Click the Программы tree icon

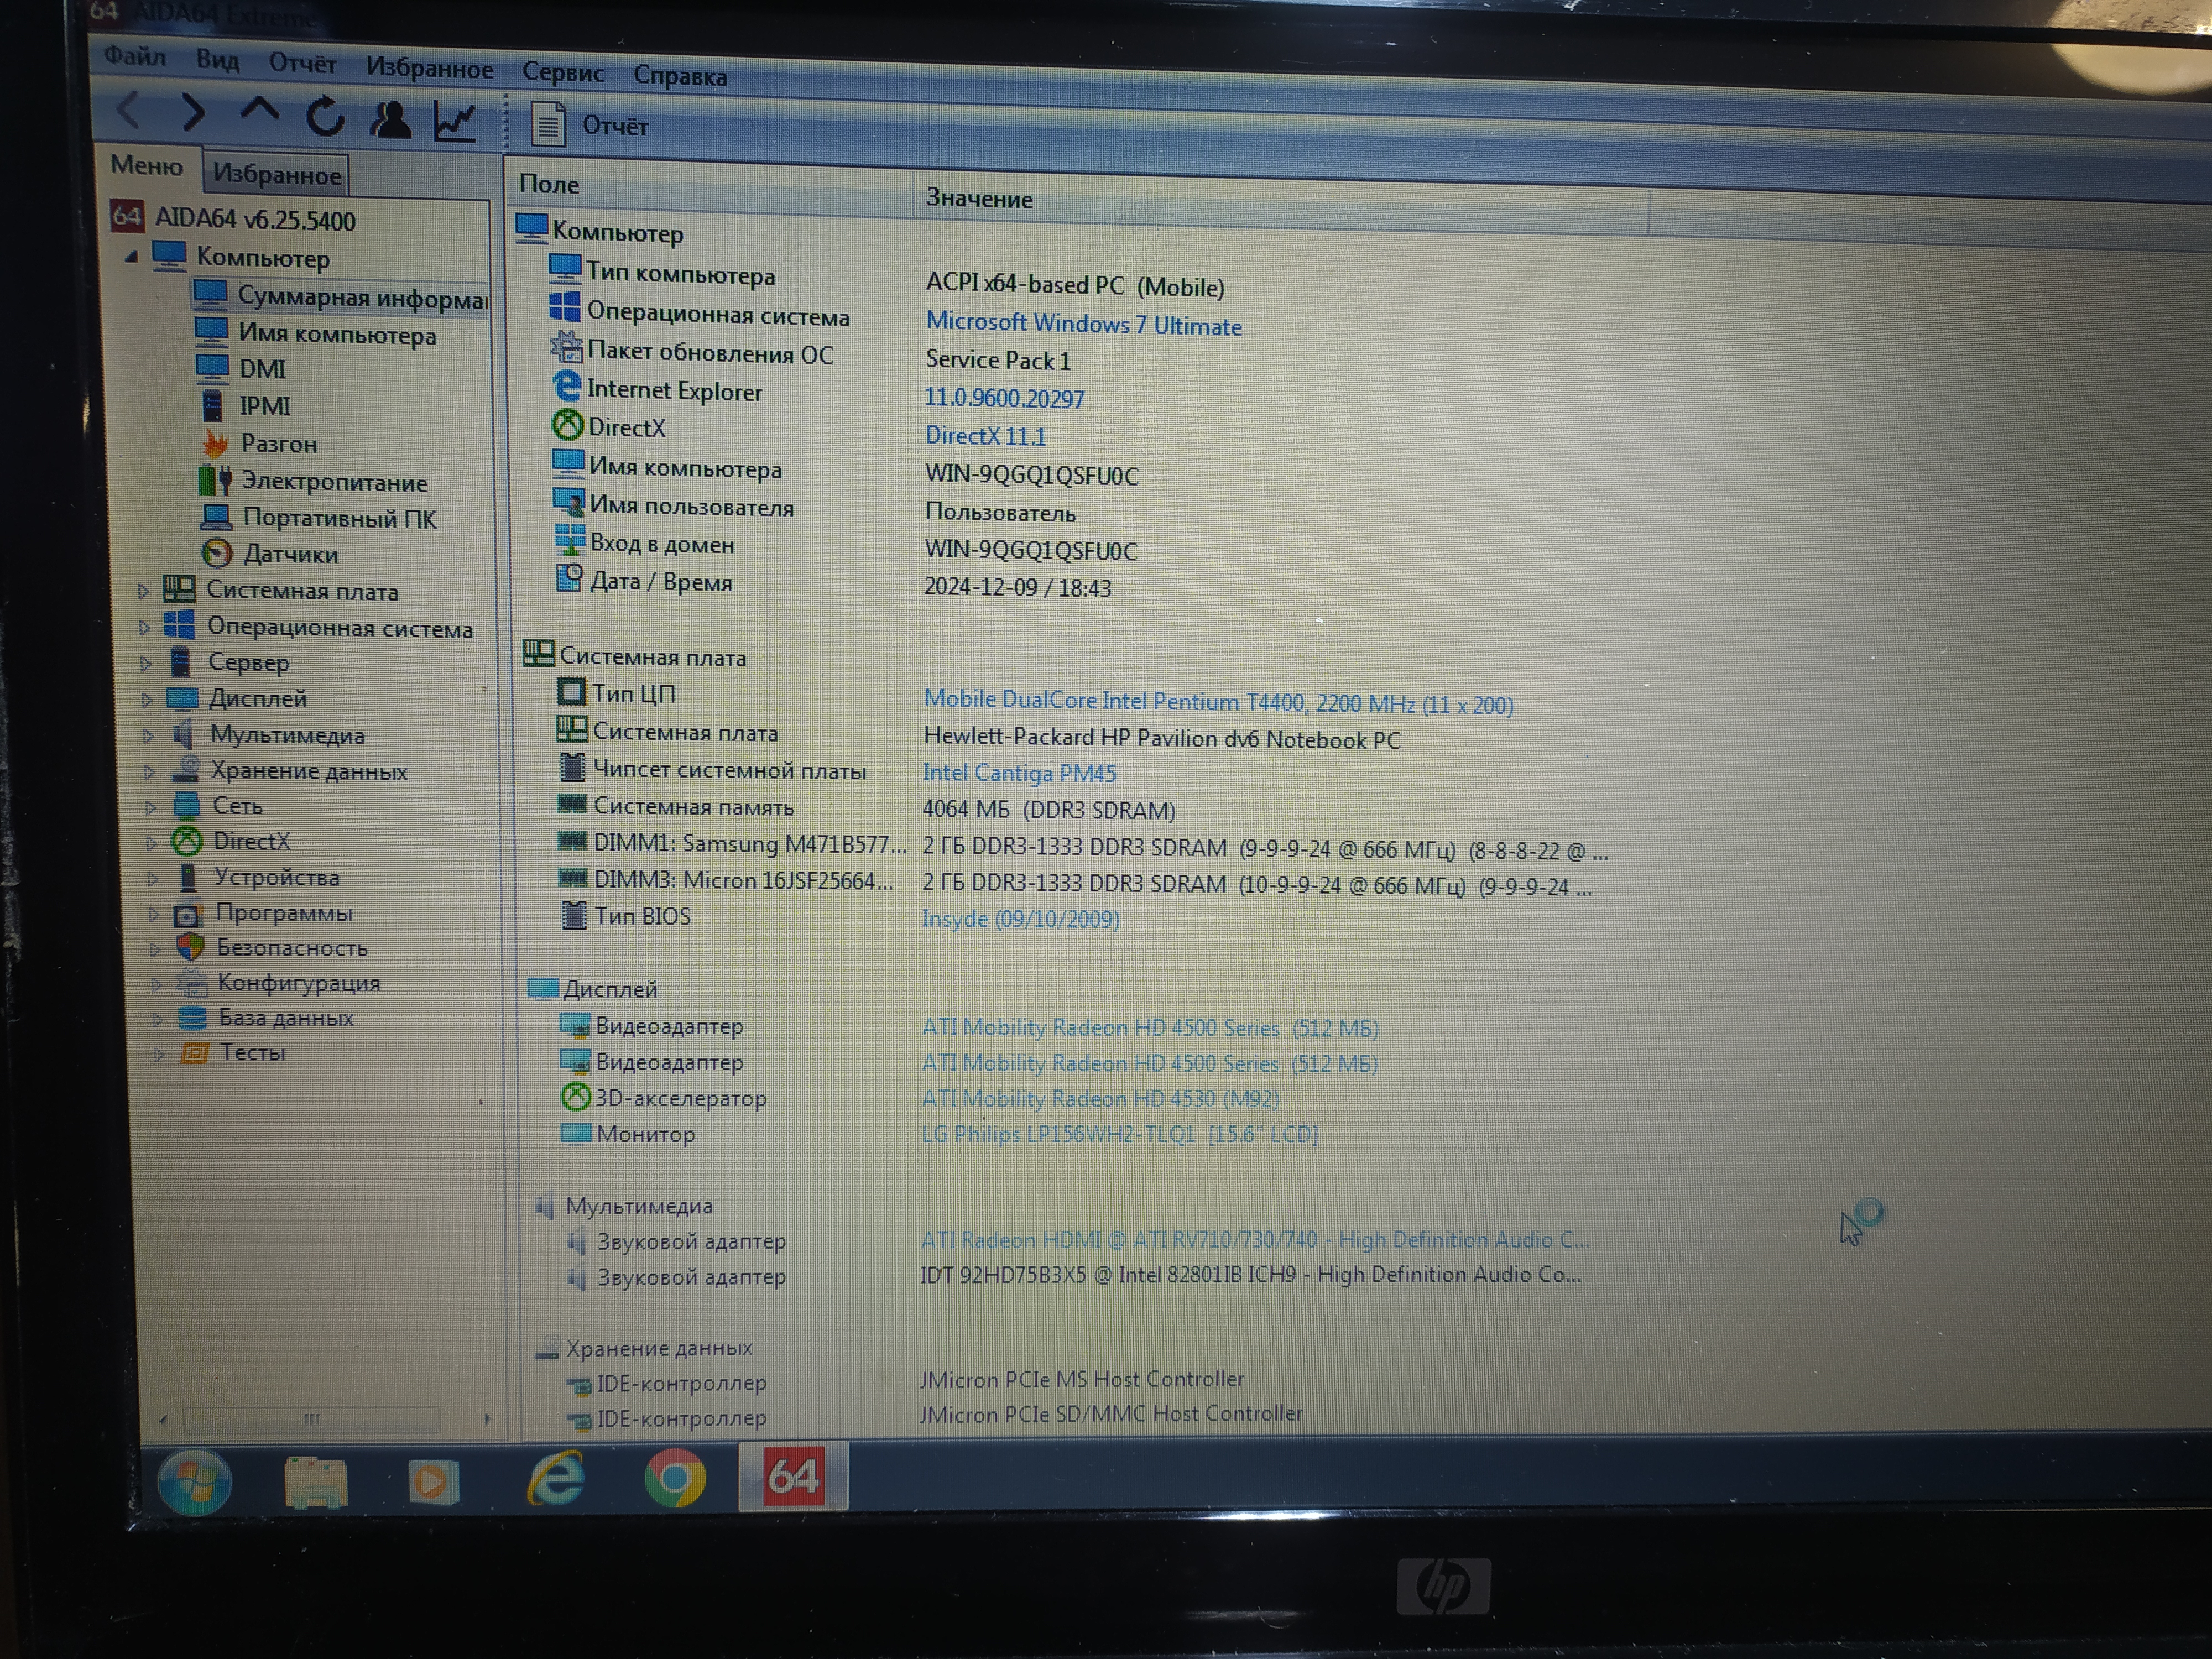click(x=187, y=914)
